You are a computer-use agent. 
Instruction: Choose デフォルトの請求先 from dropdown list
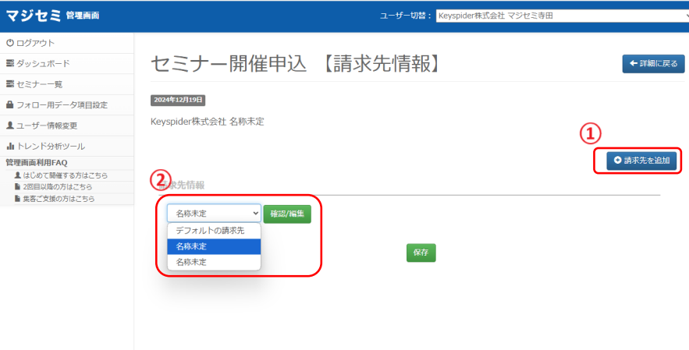pos(210,231)
